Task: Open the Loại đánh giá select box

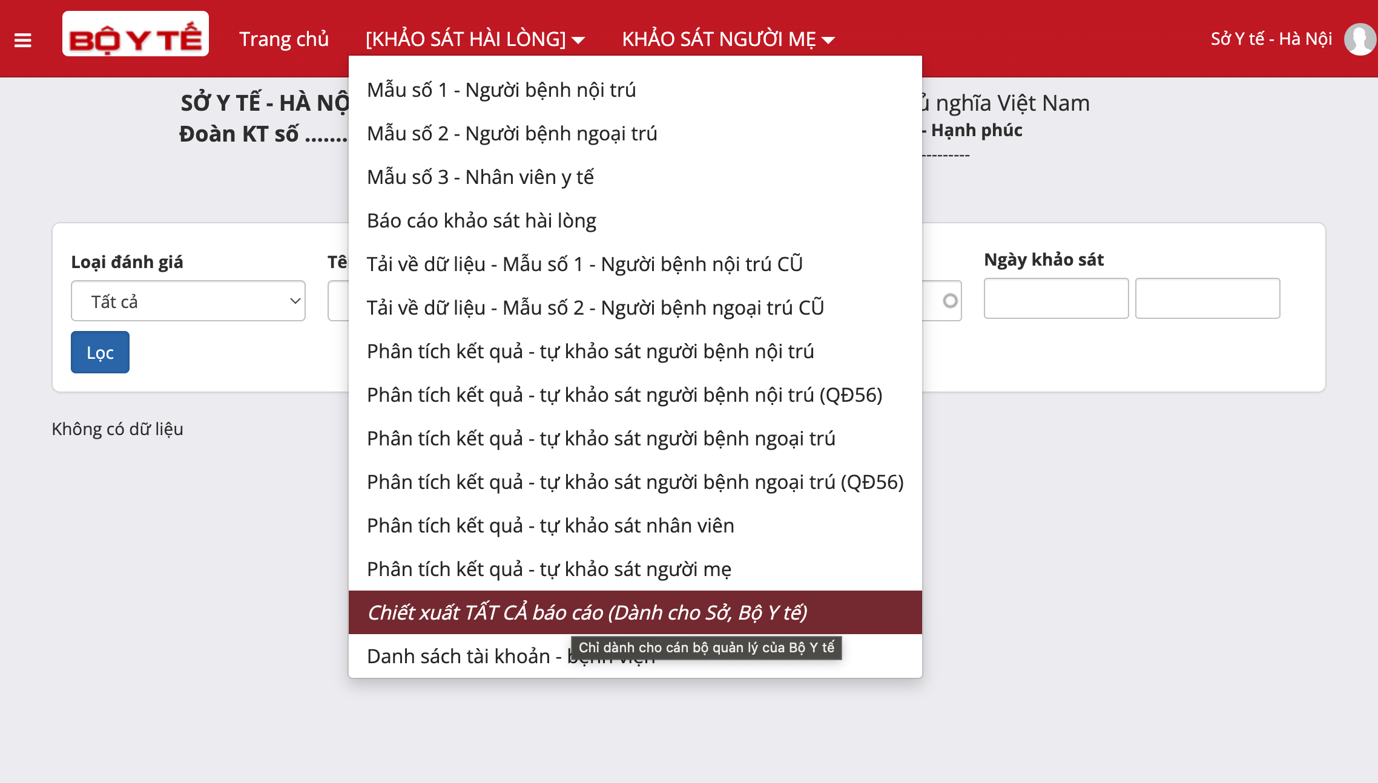Action: click(x=188, y=301)
